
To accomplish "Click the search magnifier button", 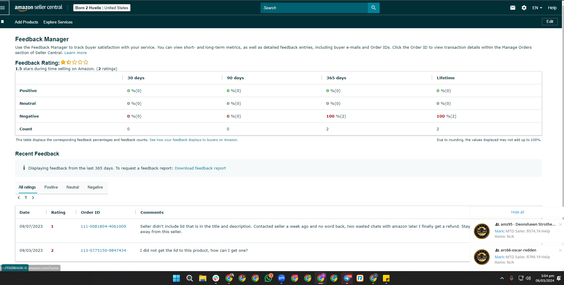I will [373, 8].
